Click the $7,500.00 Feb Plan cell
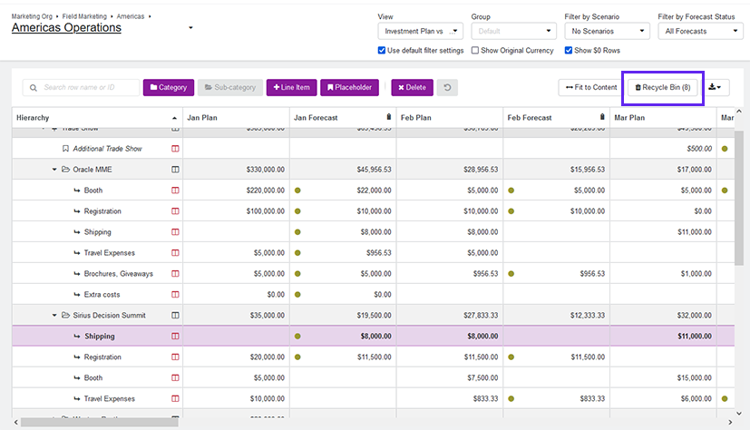This screenshot has height=430, width=750. [450, 378]
